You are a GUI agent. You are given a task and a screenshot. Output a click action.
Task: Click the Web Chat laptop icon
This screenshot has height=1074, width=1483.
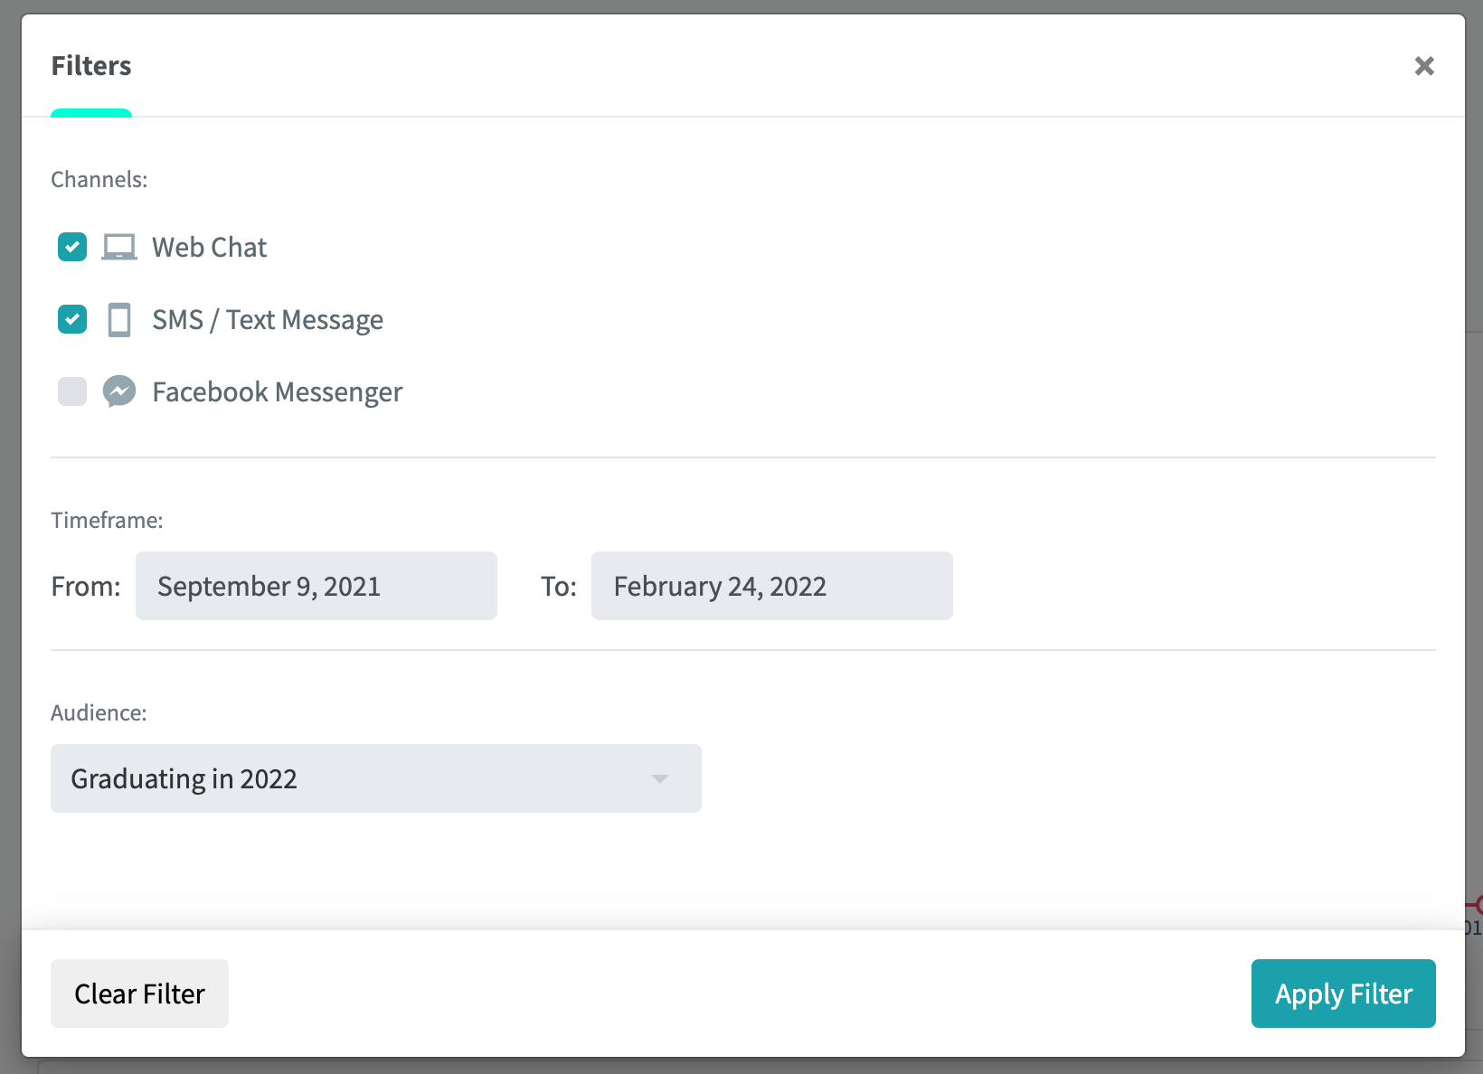[x=119, y=247]
